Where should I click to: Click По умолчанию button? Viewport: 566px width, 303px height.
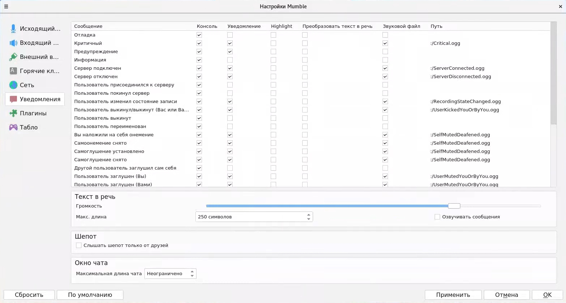tap(90, 295)
